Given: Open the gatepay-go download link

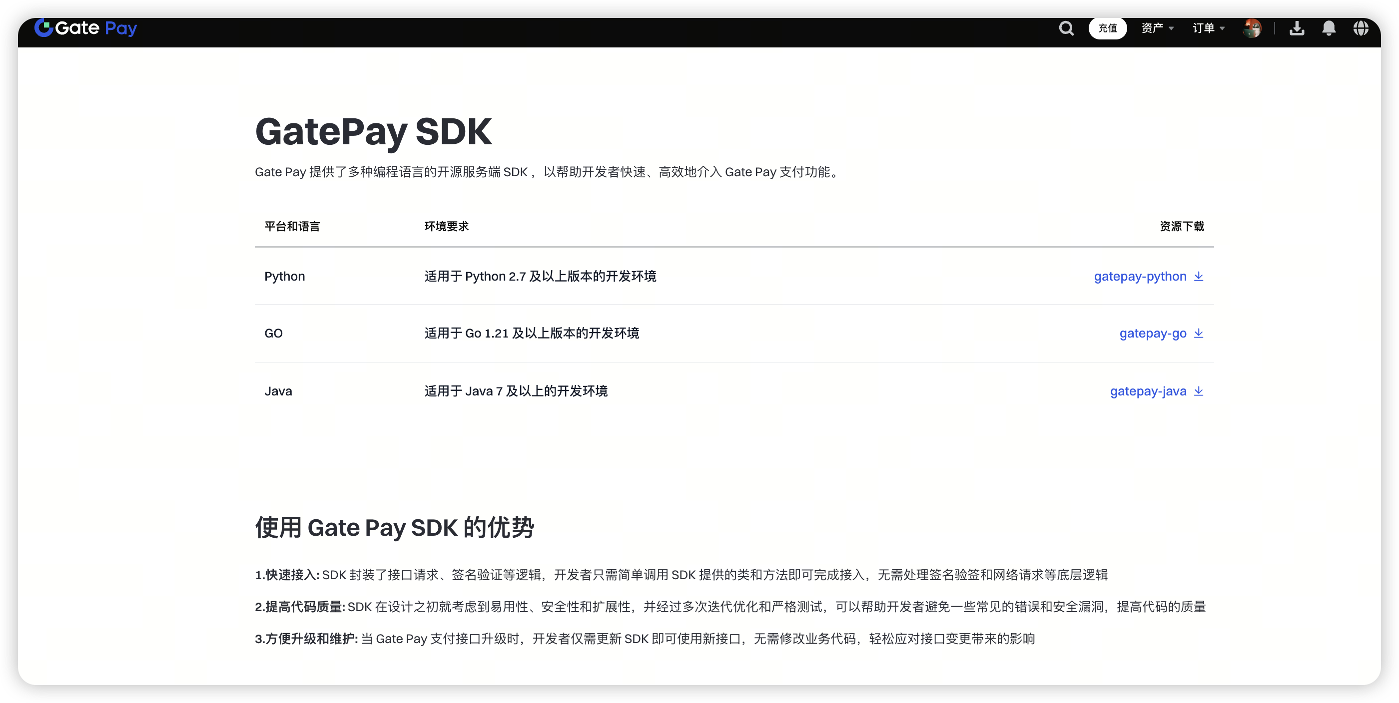Looking at the screenshot, I should 1153,334.
